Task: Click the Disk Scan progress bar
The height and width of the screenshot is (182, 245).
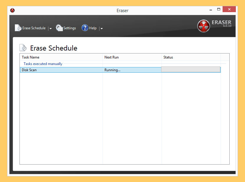Action: coord(191,70)
